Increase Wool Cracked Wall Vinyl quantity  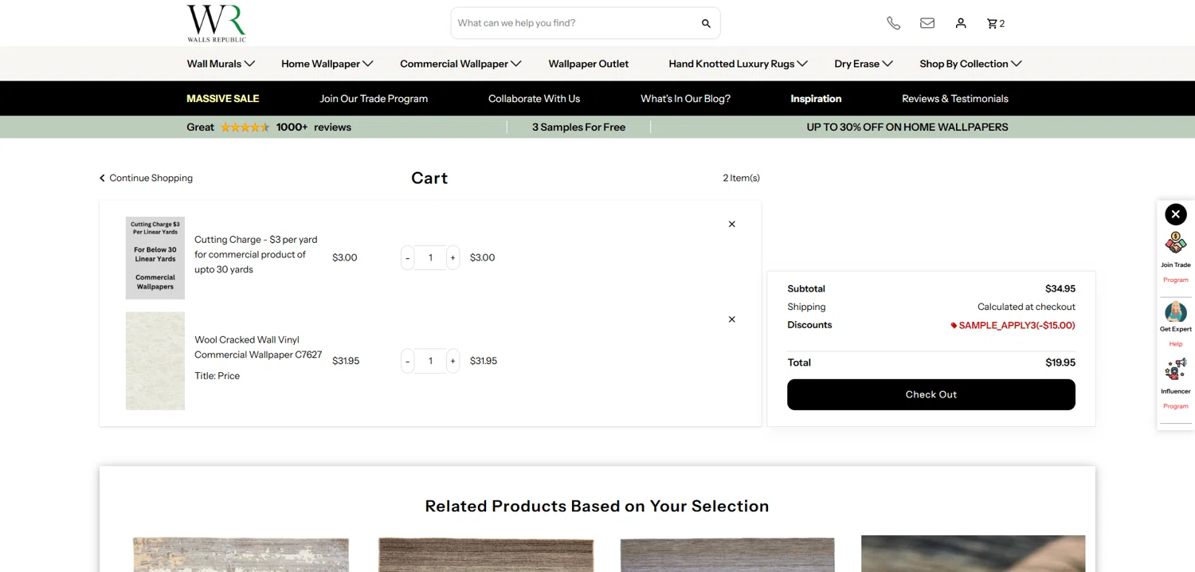tap(453, 361)
